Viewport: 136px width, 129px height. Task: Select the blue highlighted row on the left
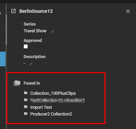3,59
